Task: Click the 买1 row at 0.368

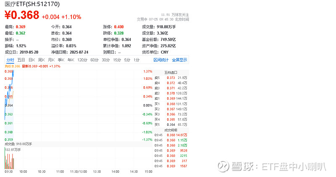Action: [171, 104]
